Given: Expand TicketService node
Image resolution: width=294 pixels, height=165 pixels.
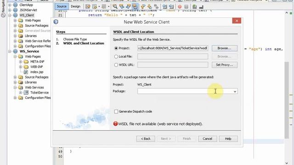Looking at the screenshot, I should (x=20, y=93).
